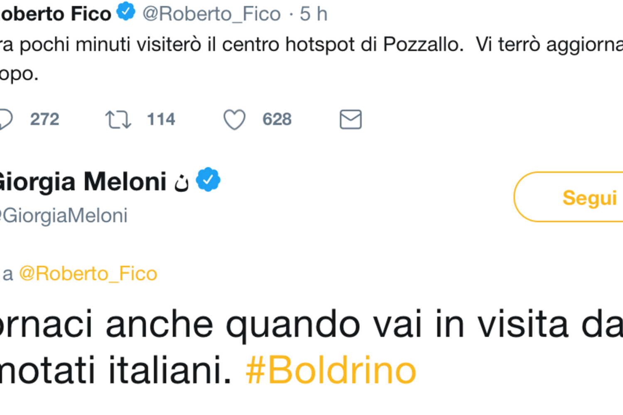Screen dimensions: 623x415
Task: Click the gray @Roberto_Fico handle in header
Action: (x=211, y=14)
